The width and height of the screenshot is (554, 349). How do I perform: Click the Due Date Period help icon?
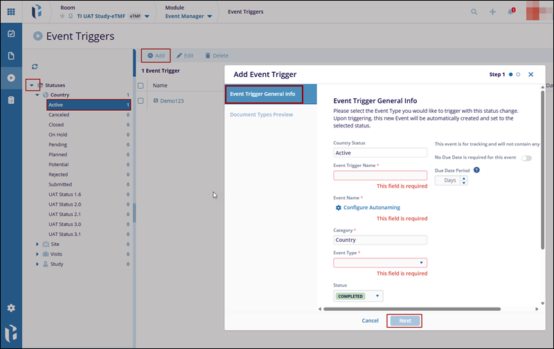[x=477, y=170]
